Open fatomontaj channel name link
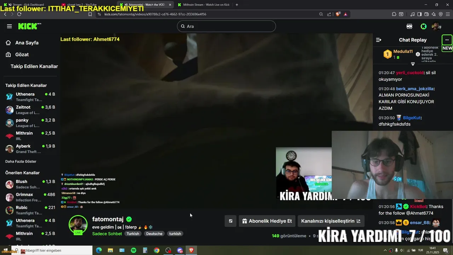Viewport: 453px width, 255px height. (x=108, y=219)
